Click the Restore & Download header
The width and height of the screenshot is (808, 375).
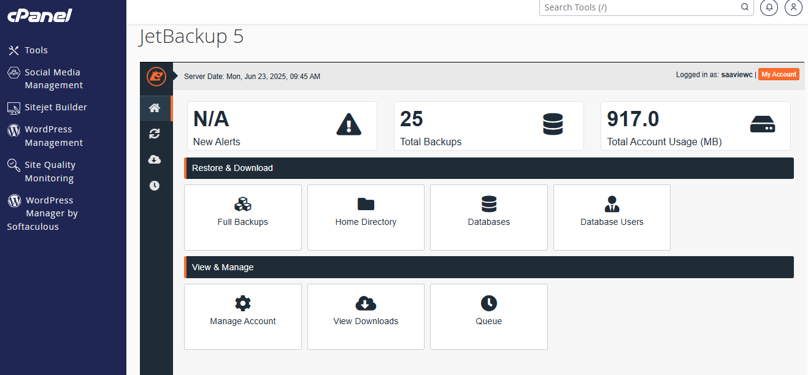tap(489, 168)
